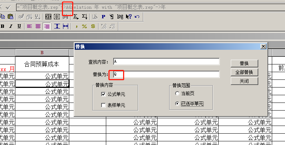Click the blue undo arrow icon

pos(137,17)
